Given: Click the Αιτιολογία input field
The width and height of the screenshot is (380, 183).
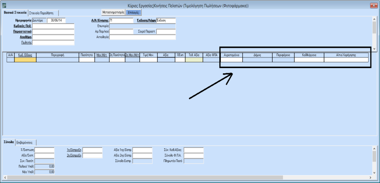Looking at the screenshot, I should click(x=143, y=37).
